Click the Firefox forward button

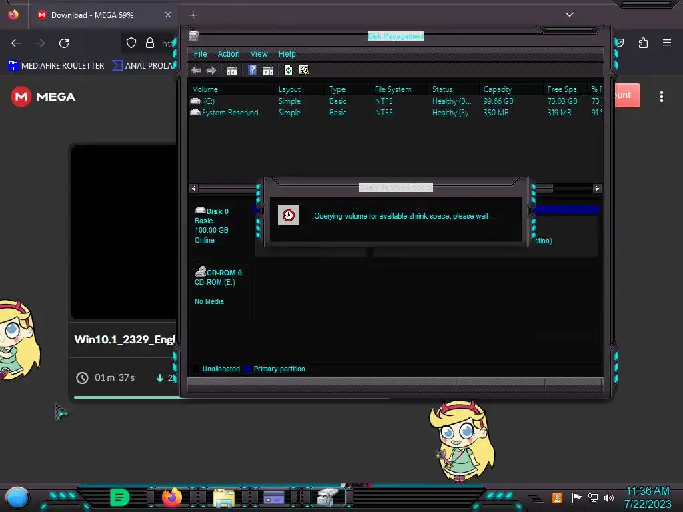coord(40,43)
